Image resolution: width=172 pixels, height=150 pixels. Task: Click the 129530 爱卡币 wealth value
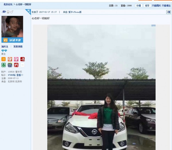[15, 72]
